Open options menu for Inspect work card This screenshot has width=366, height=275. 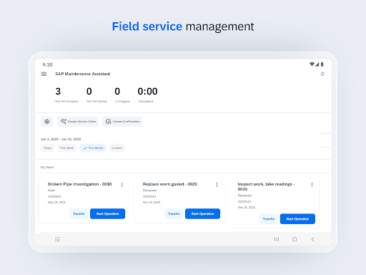coord(312,185)
